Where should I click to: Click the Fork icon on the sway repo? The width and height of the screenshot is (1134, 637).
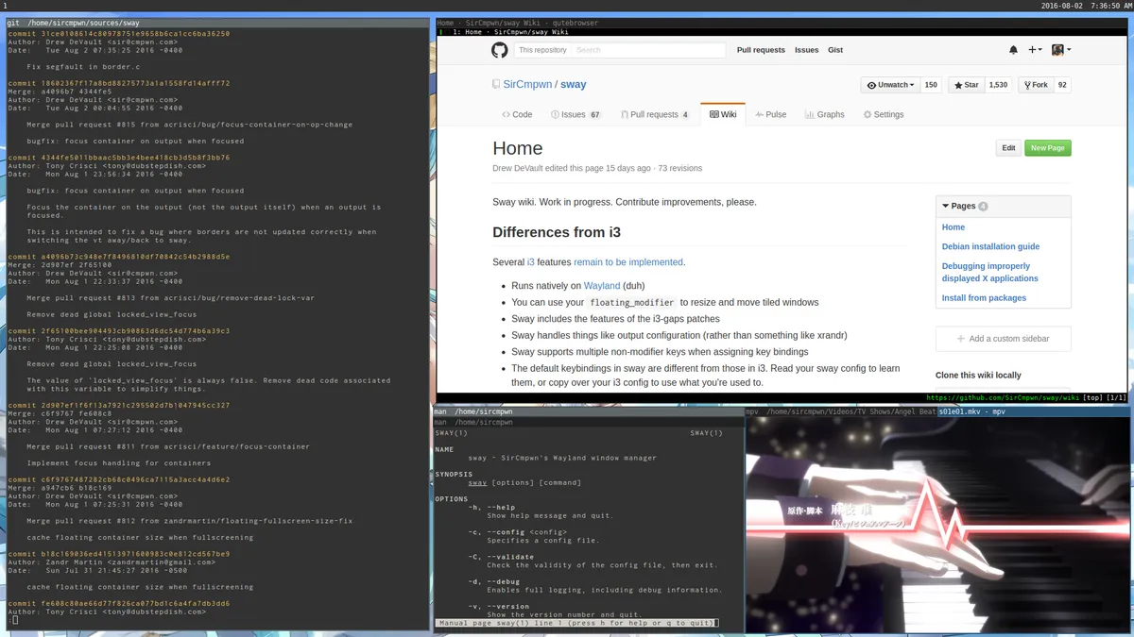pyautogui.click(x=1027, y=84)
